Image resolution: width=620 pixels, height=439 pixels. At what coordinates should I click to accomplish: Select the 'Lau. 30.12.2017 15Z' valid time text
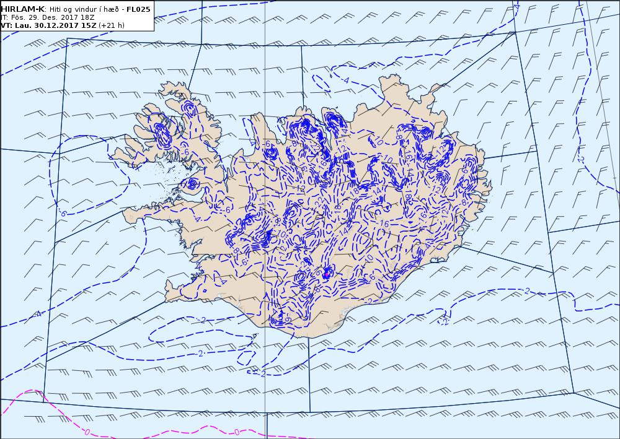pos(56,25)
